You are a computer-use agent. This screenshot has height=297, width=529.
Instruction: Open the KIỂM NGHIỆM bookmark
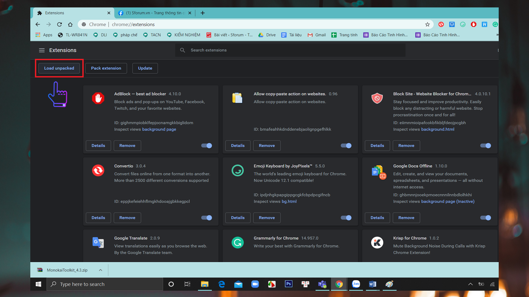click(x=183, y=35)
